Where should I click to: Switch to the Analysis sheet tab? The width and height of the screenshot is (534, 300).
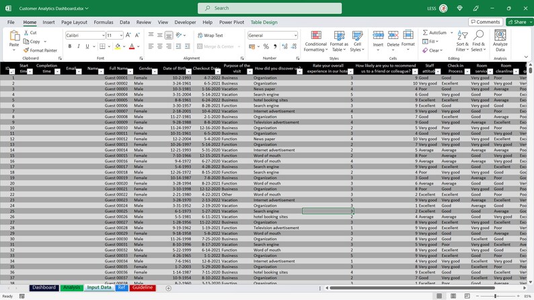click(71, 288)
